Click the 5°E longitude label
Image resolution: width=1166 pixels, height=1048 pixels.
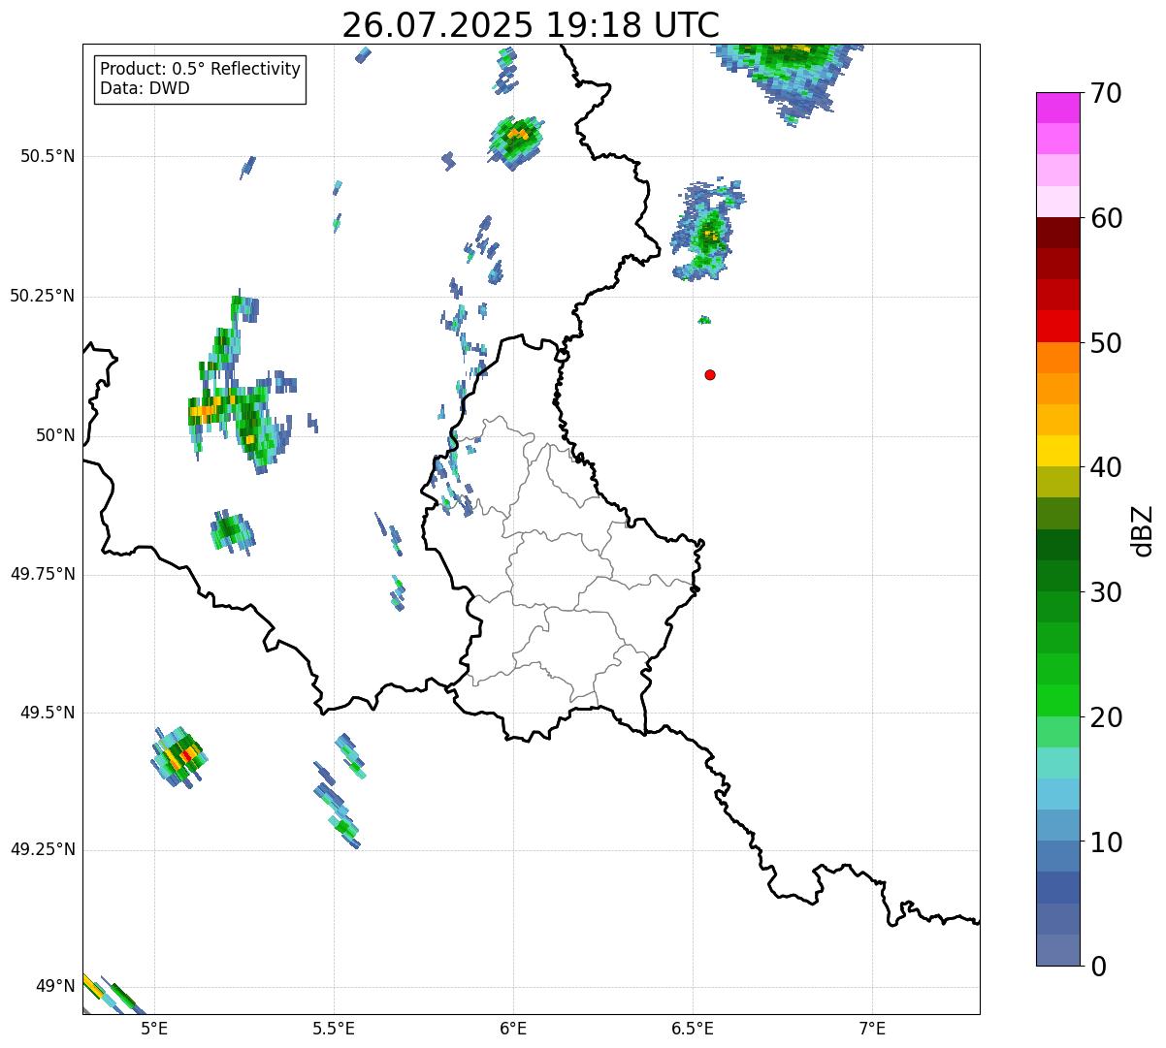pyautogui.click(x=154, y=1028)
